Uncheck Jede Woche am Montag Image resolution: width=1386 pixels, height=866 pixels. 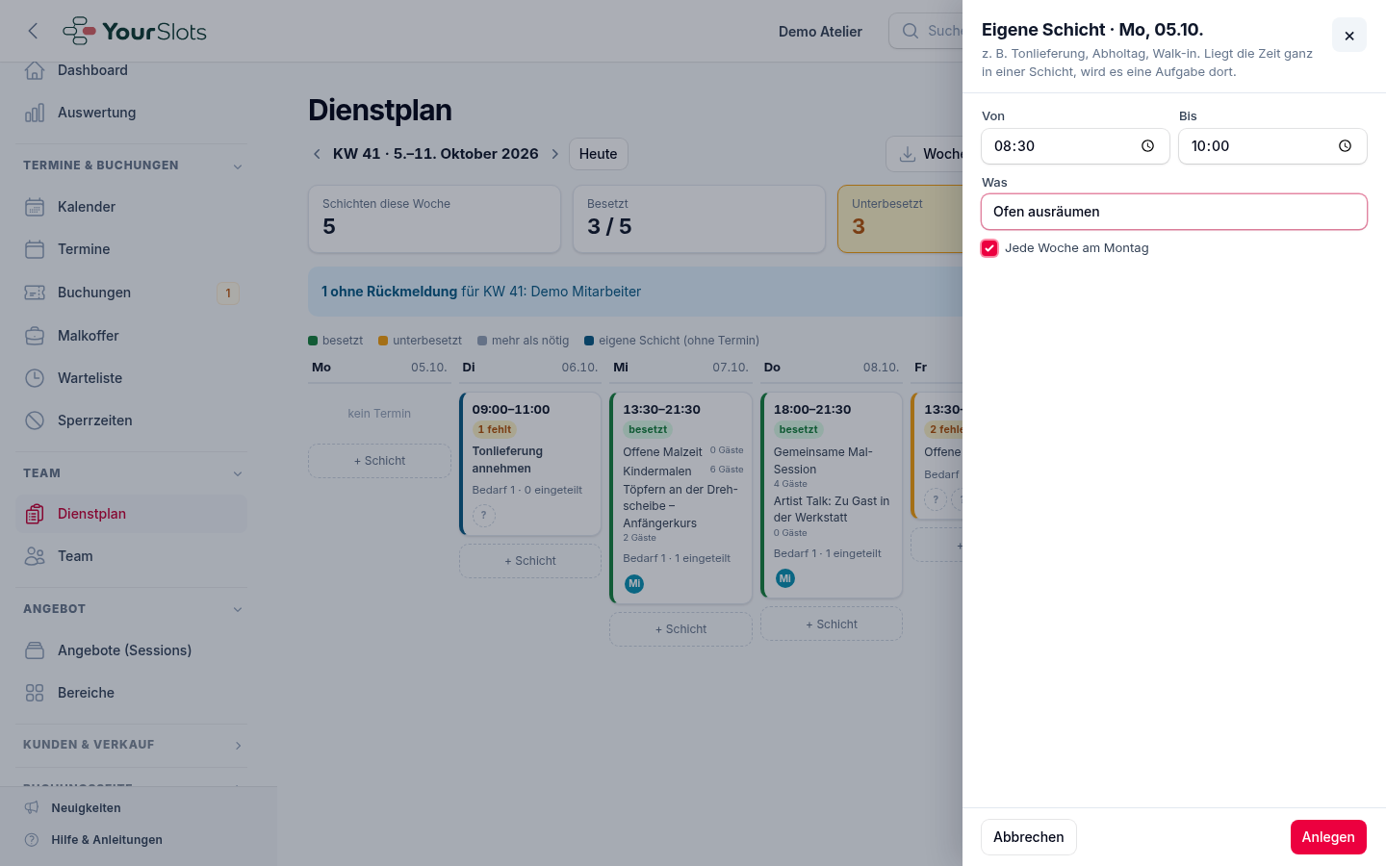989,248
